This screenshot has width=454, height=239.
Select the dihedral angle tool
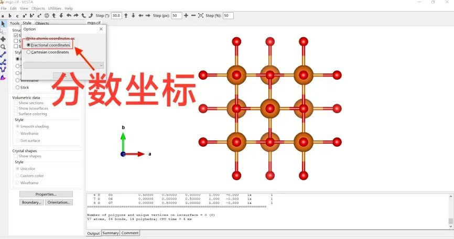pos(3,69)
